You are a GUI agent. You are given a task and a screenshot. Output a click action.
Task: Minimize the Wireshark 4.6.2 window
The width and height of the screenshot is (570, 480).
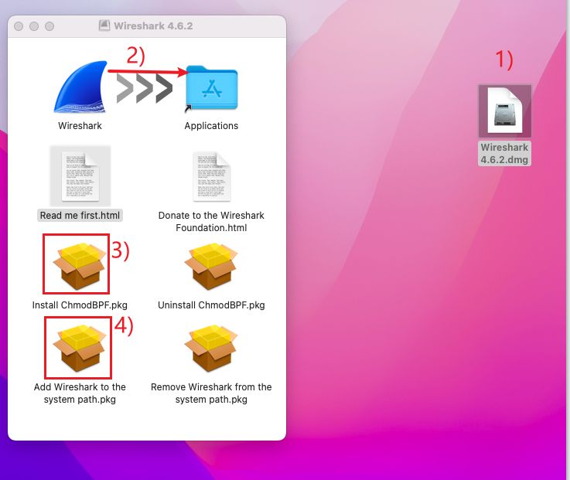point(36,26)
